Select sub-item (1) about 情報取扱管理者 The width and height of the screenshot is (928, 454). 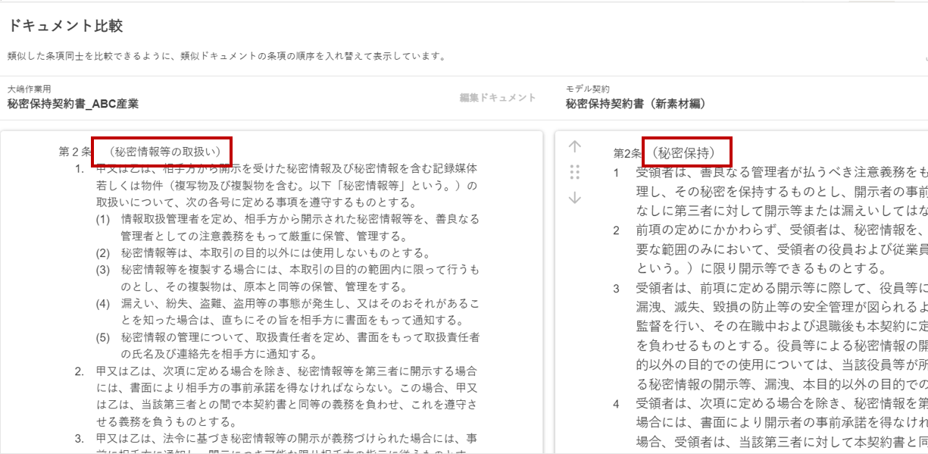[299, 227]
